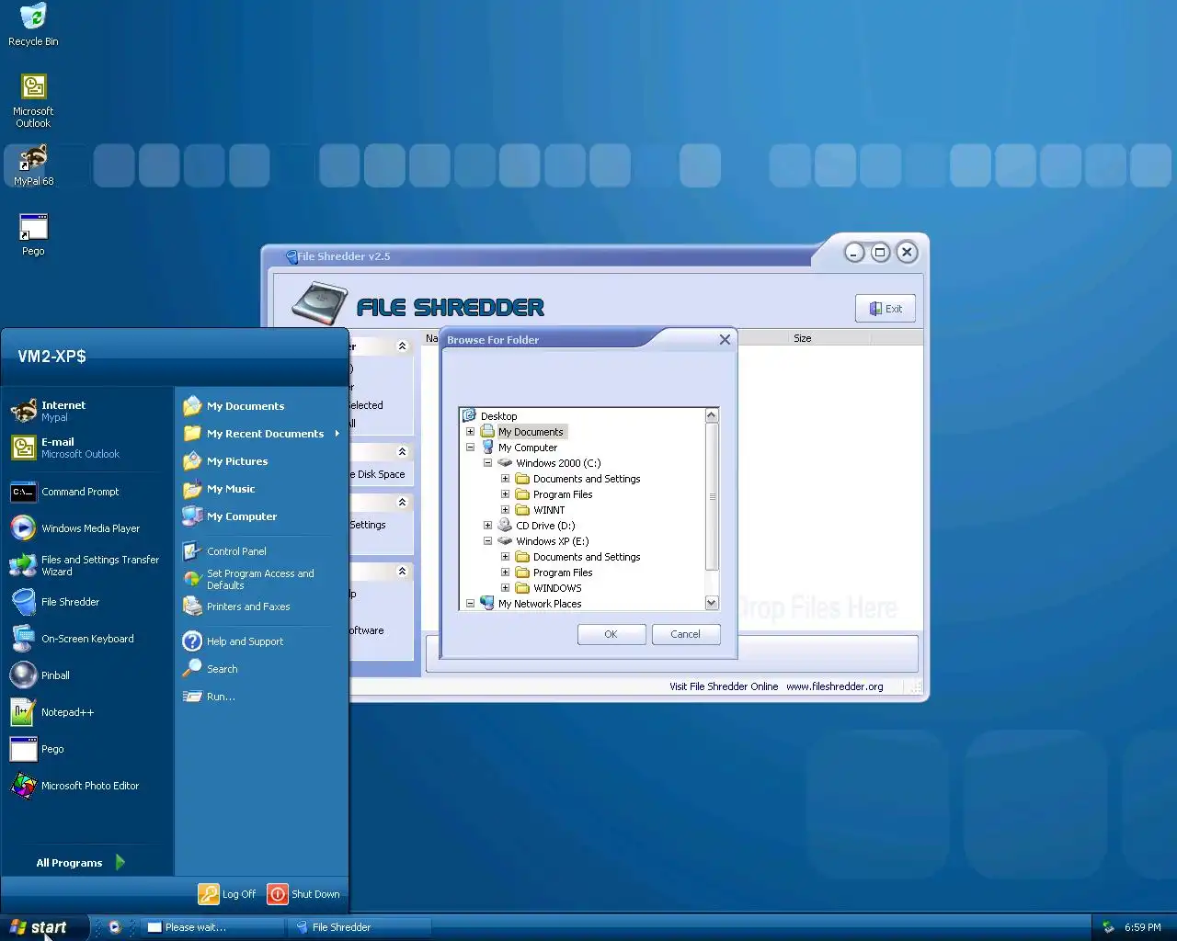Click the 6:59 PM taskbar clock
Screen dimensions: 1177x941
tap(1143, 927)
